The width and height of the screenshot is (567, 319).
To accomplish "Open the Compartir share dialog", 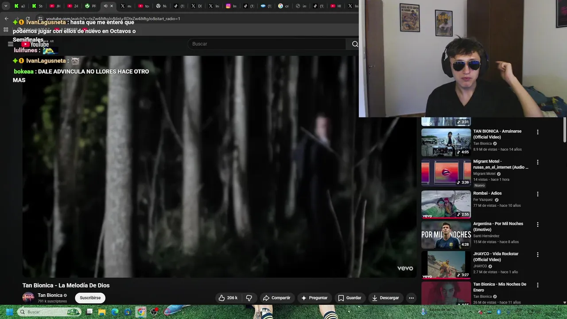I will pyautogui.click(x=276, y=298).
